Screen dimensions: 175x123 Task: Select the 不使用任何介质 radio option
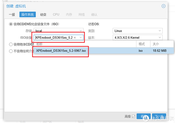(11, 51)
